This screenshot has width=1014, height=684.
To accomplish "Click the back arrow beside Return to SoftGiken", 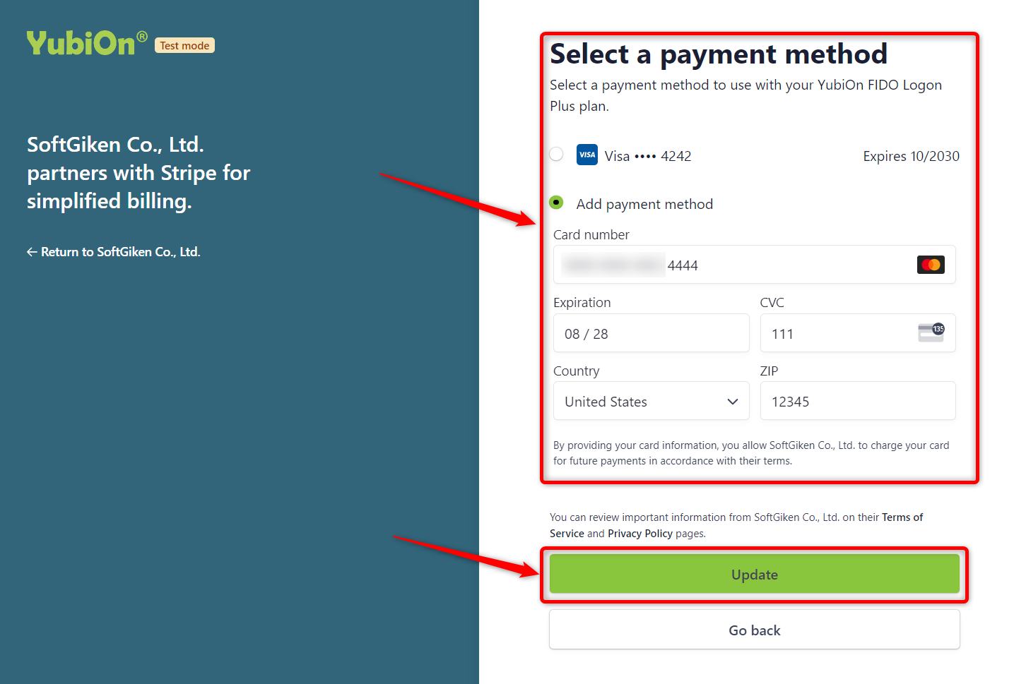I will 32,252.
